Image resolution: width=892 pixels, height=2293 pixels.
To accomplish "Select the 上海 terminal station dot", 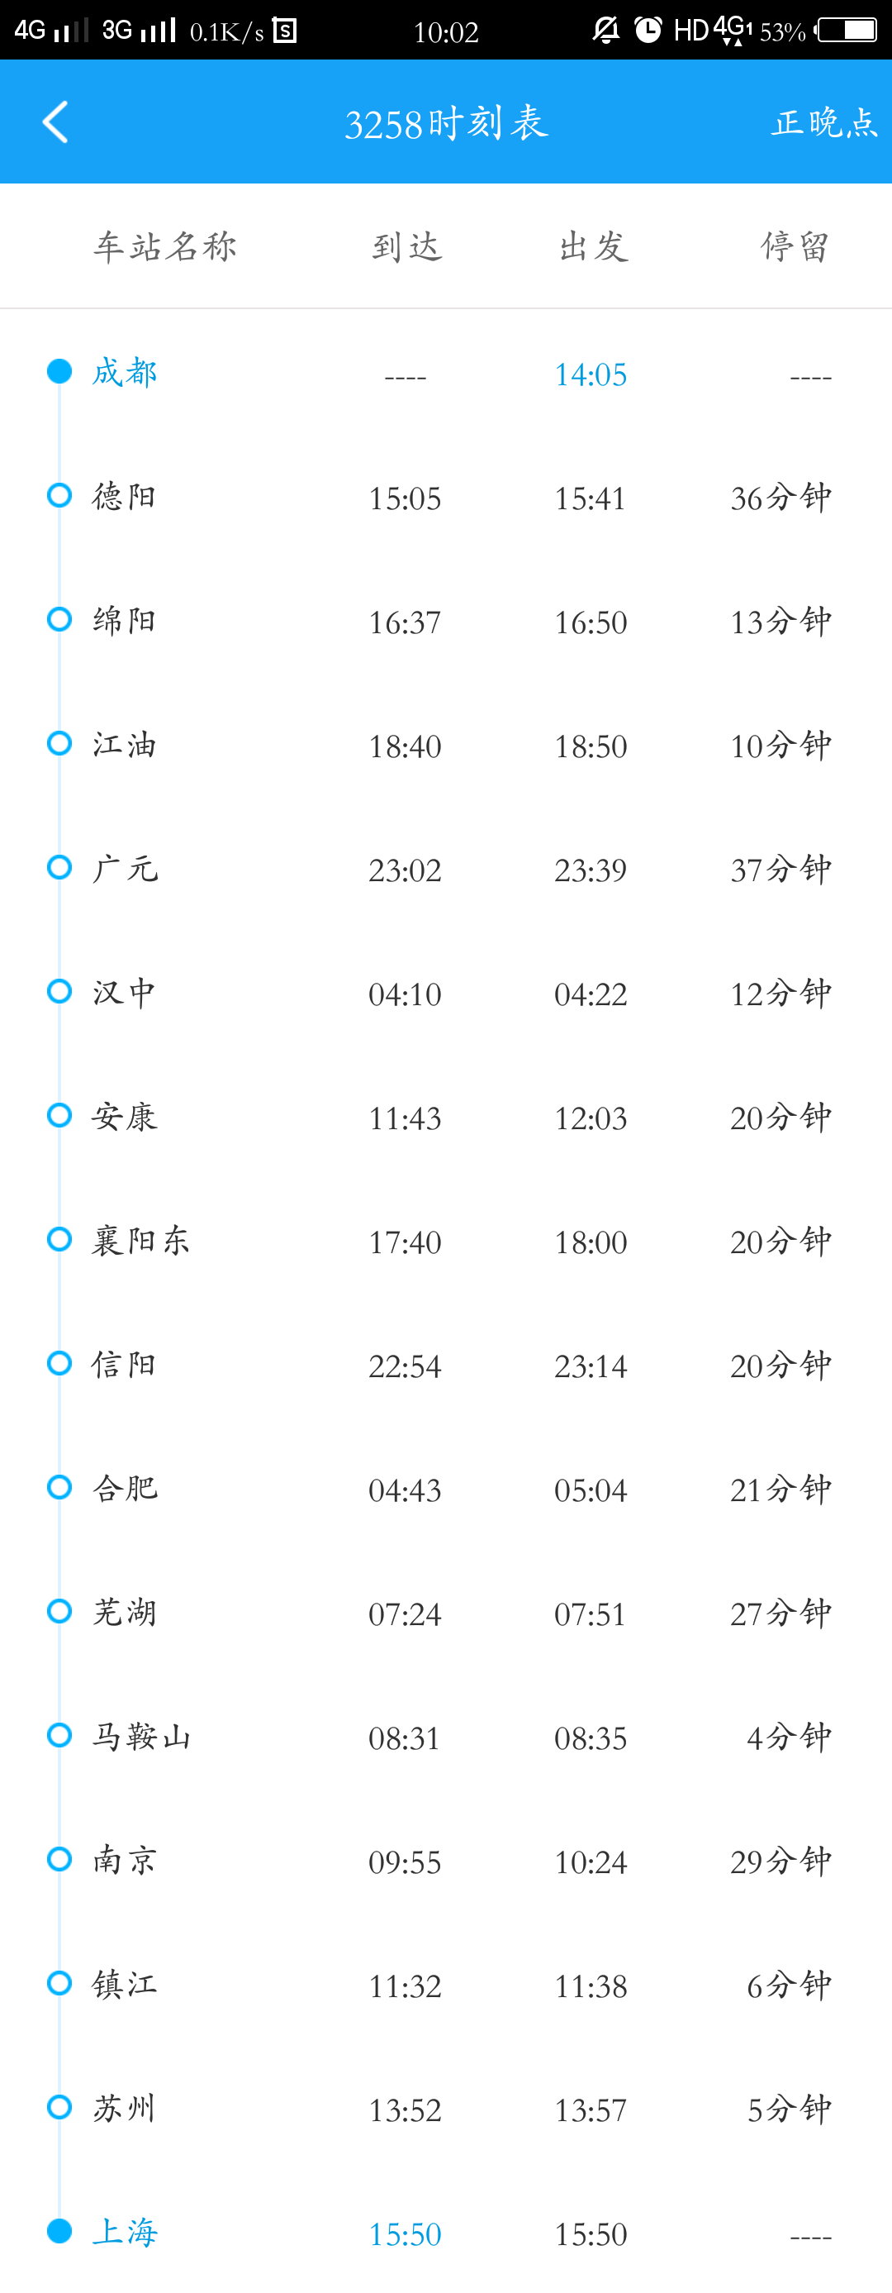I will [59, 2231].
